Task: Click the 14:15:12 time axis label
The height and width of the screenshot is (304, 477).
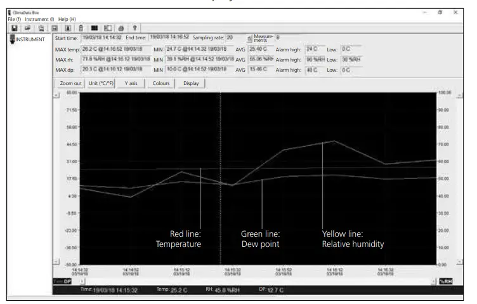Action: tap(181, 272)
